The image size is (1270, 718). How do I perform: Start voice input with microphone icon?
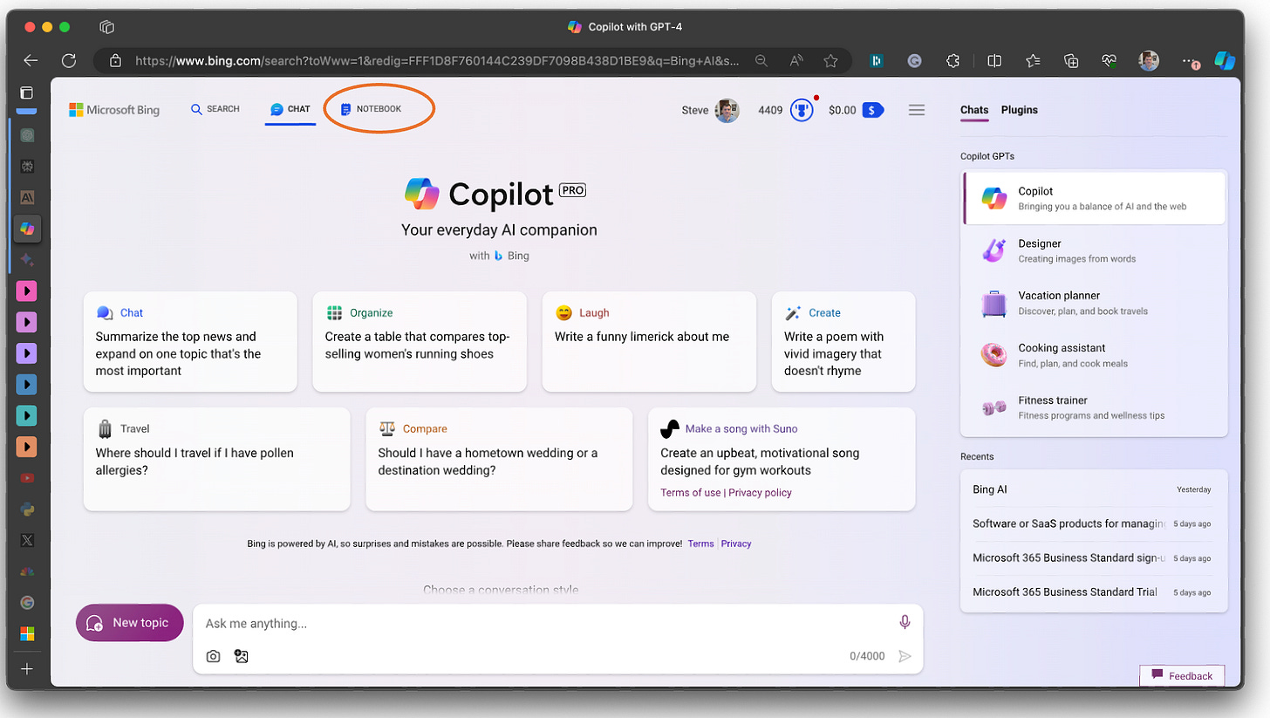point(905,622)
